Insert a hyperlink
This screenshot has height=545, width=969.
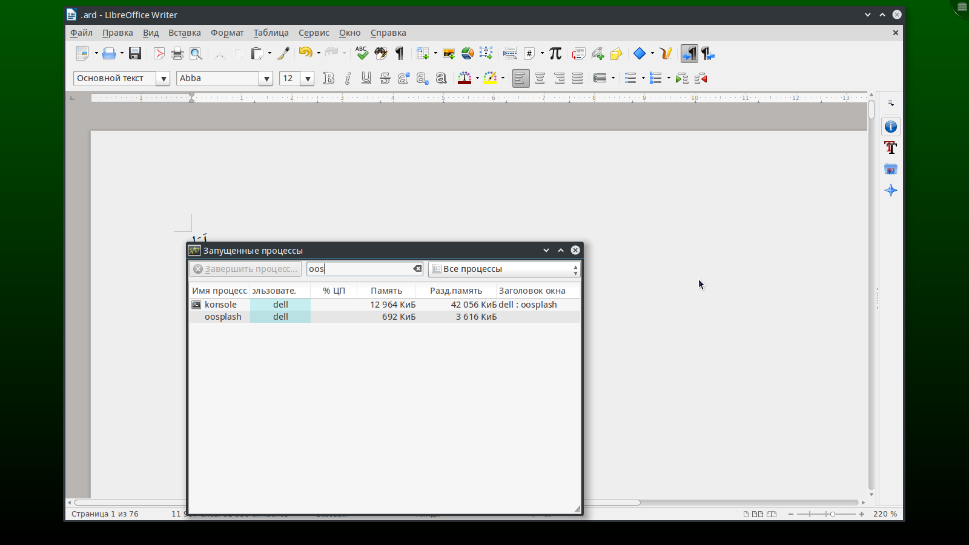(x=598, y=54)
